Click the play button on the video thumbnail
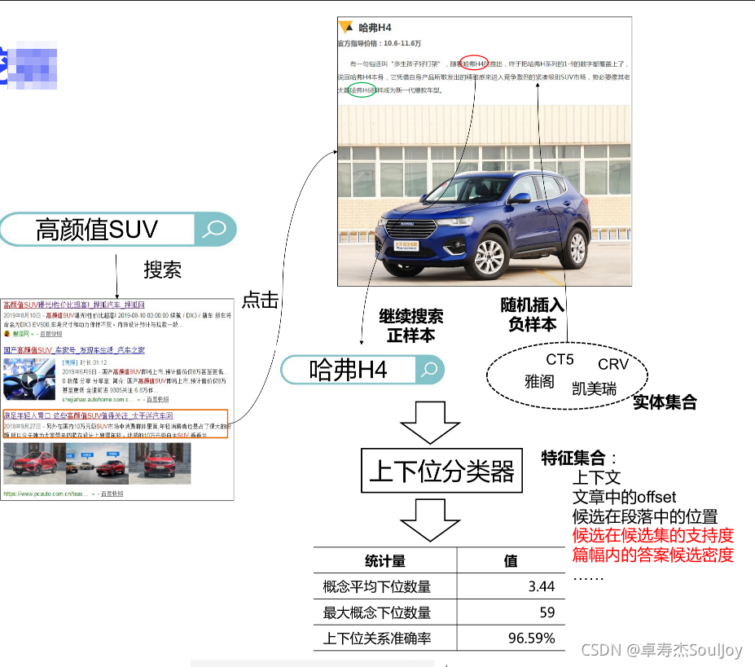 (x=30, y=380)
